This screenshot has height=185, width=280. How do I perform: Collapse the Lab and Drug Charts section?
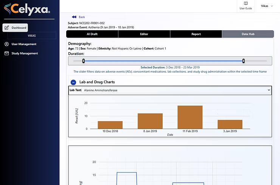click(x=73, y=82)
